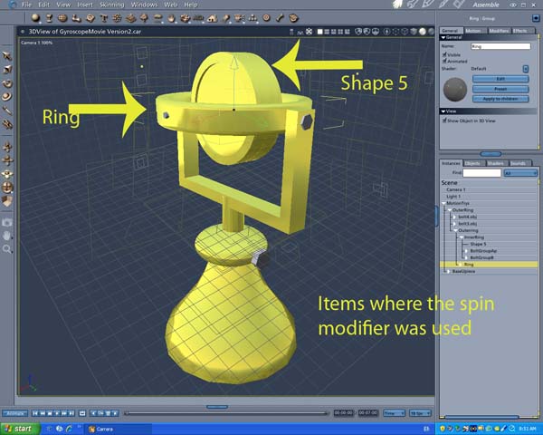Open the Skinning menu
Screen dimensions: 543x435
tap(111, 5)
